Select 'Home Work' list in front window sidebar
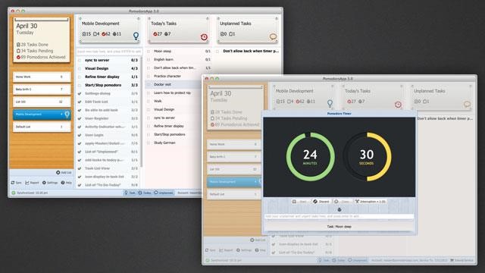The height and width of the screenshot is (273, 485). pos(234,144)
